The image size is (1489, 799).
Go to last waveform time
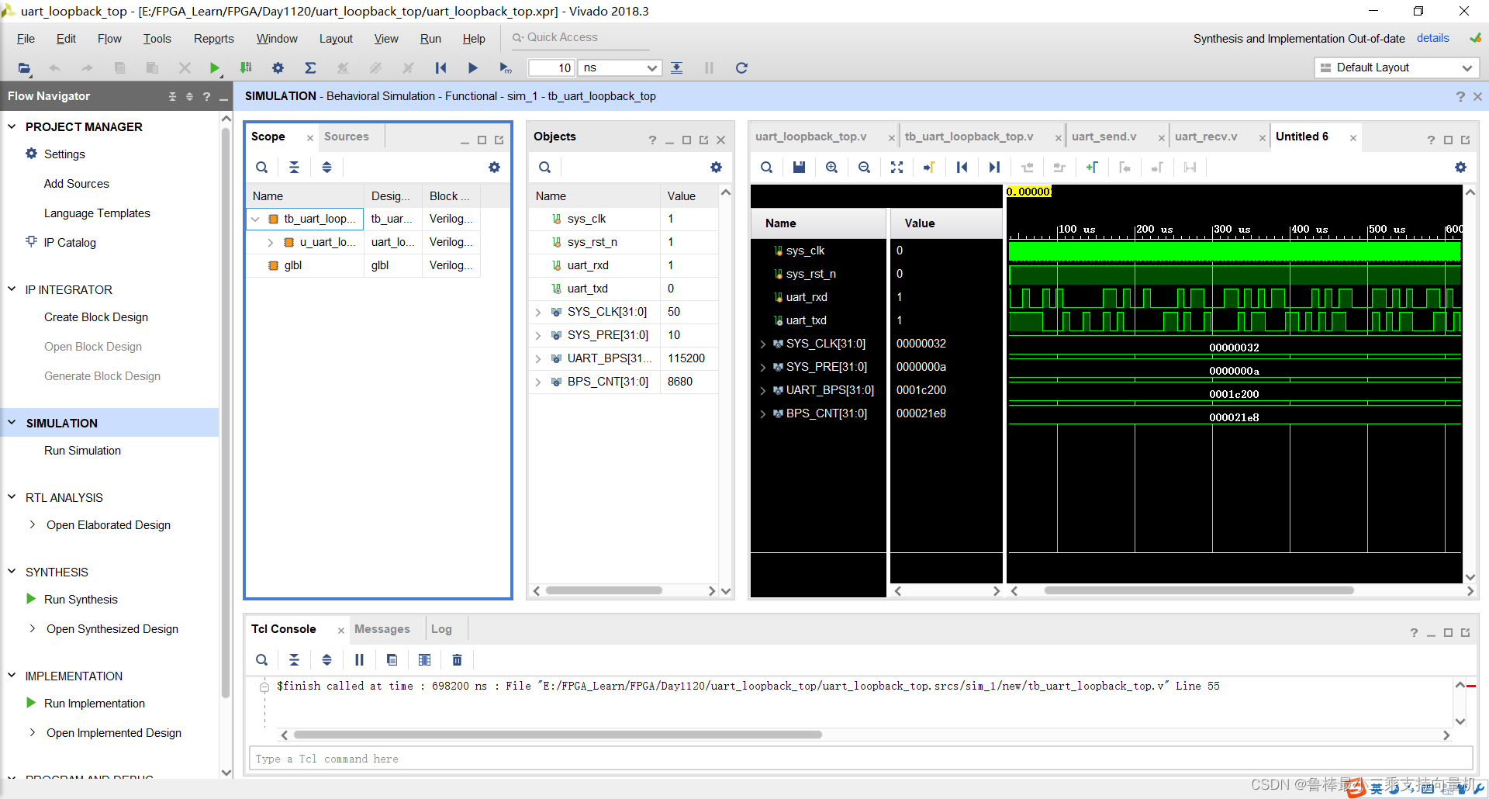(994, 168)
